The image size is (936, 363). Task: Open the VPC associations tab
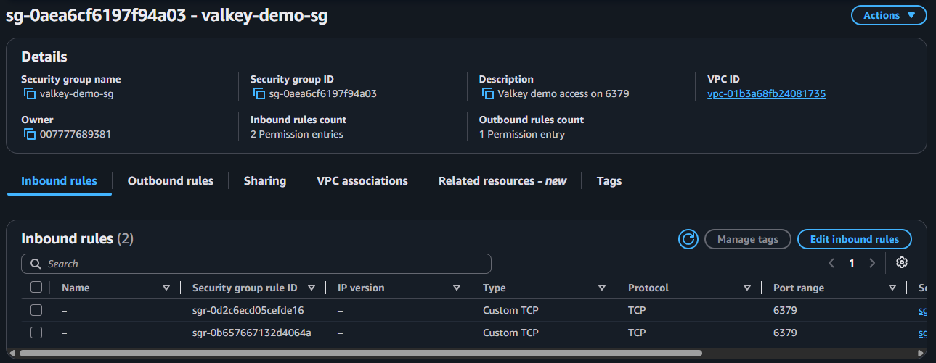click(362, 181)
